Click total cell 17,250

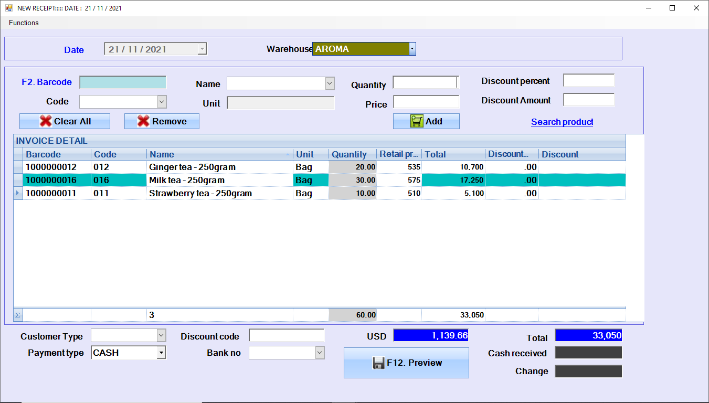[x=454, y=180]
